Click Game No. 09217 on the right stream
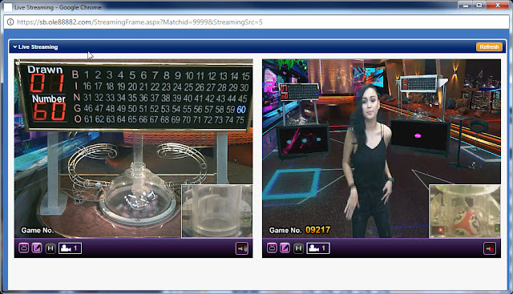This screenshot has width=513, height=294. (x=300, y=230)
